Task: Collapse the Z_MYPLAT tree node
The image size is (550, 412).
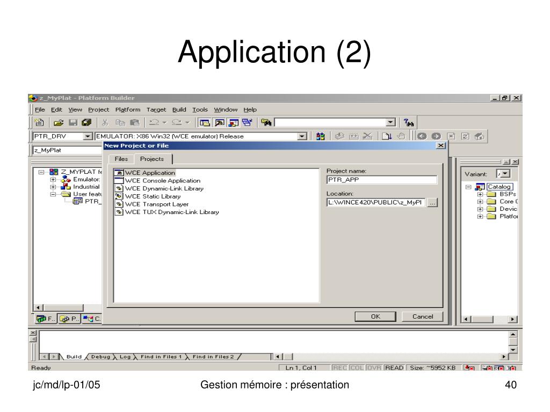Action: tap(41, 172)
